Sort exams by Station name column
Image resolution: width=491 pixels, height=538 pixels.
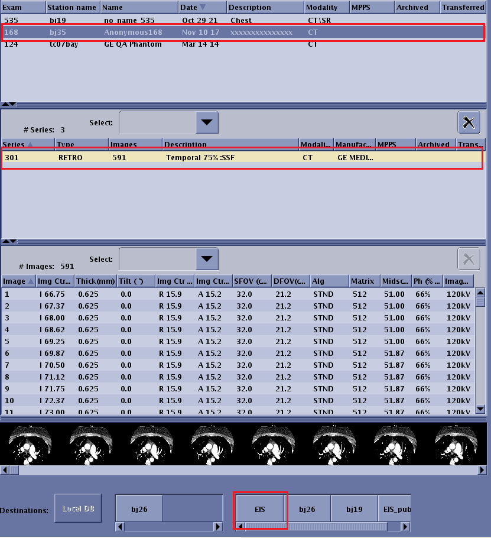(x=72, y=8)
